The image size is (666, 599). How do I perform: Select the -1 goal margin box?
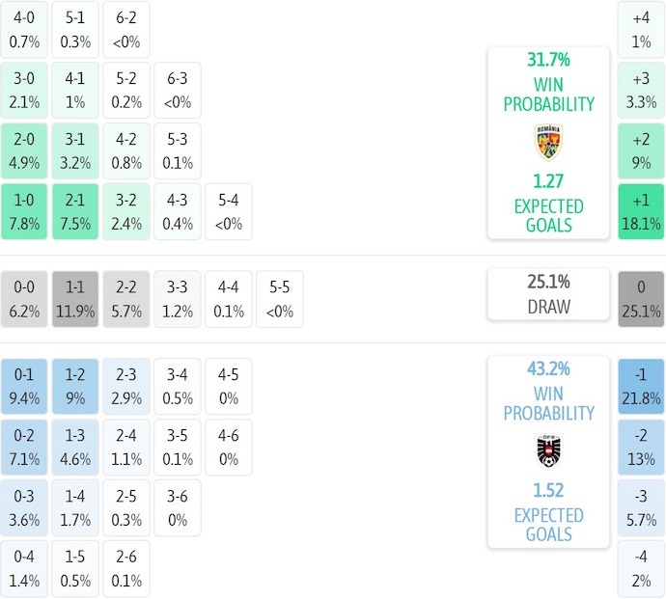pyautogui.click(x=641, y=386)
